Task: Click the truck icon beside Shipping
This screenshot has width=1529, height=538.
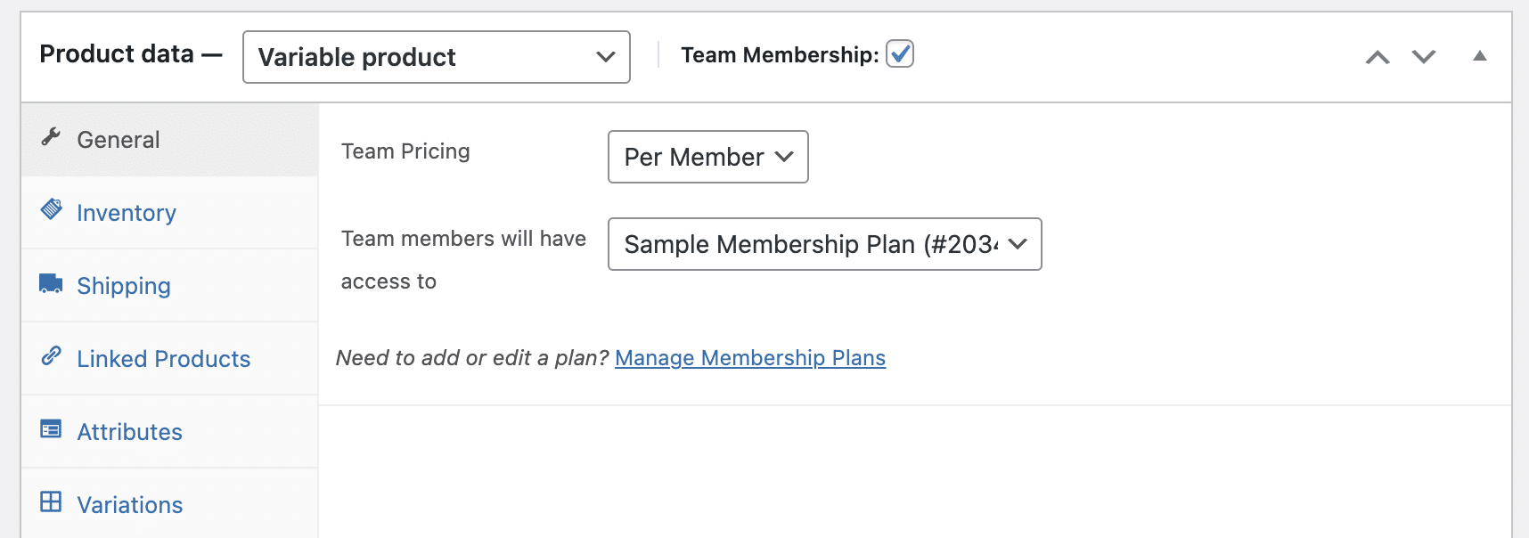Action: (53, 283)
